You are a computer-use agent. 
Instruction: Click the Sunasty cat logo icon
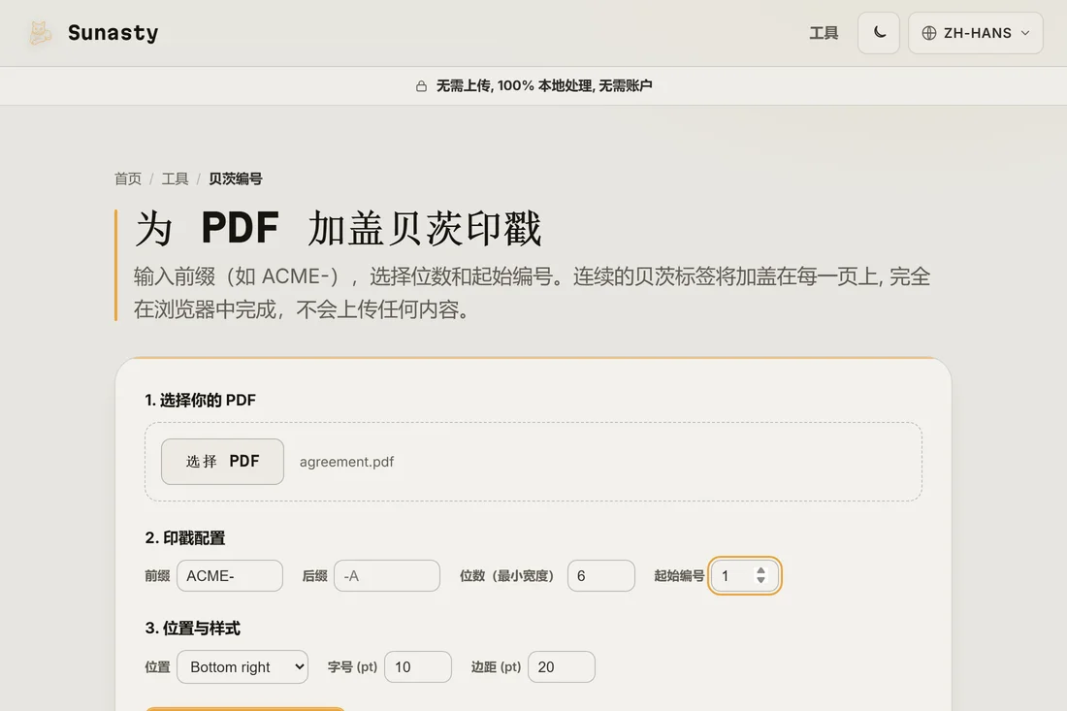pos(40,33)
